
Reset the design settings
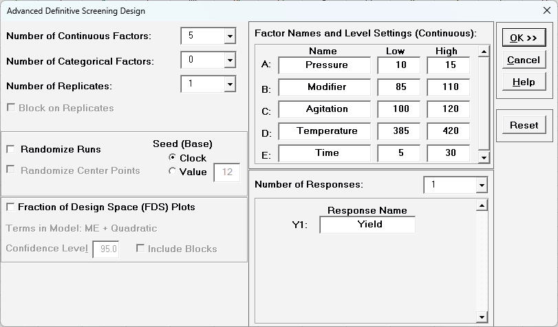(x=524, y=125)
